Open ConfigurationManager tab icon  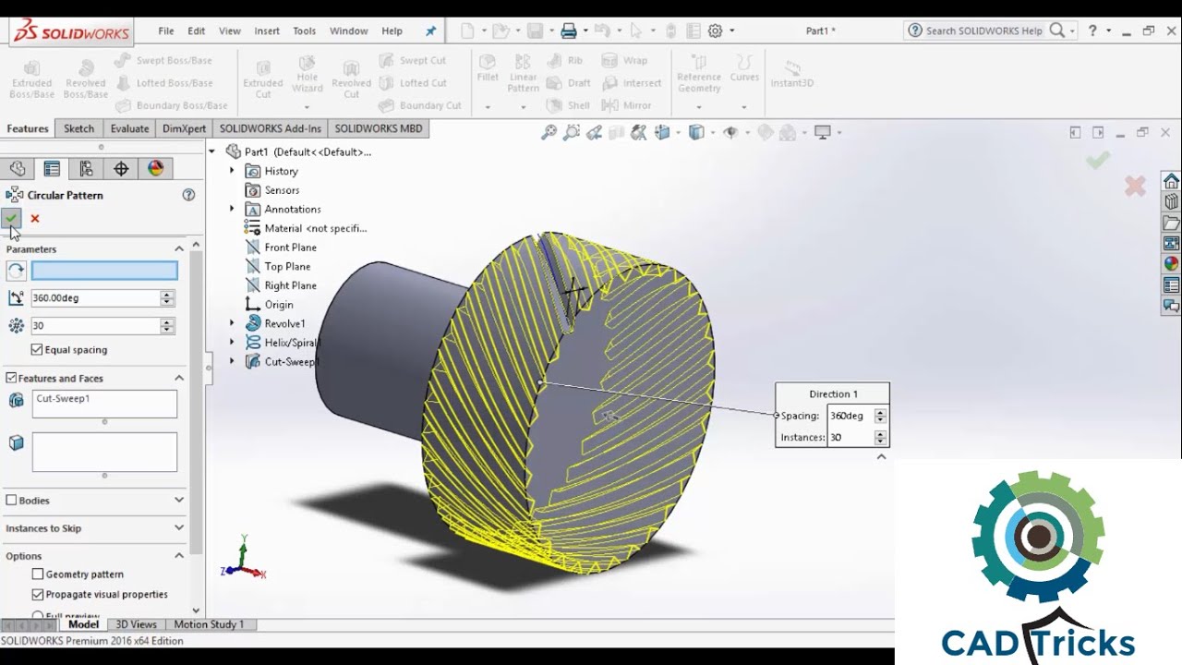[x=86, y=168]
